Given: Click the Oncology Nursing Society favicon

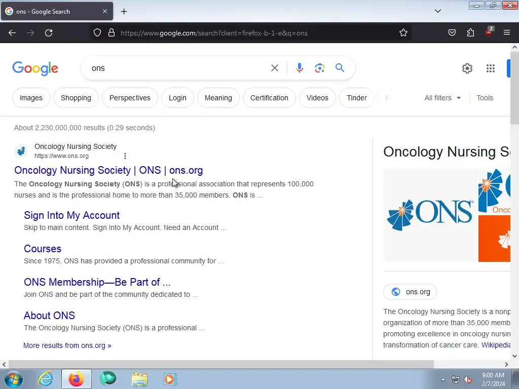Looking at the screenshot, I should 21,151.
